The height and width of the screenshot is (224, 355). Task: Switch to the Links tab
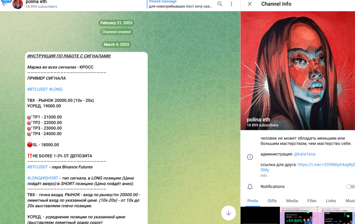(x=331, y=201)
